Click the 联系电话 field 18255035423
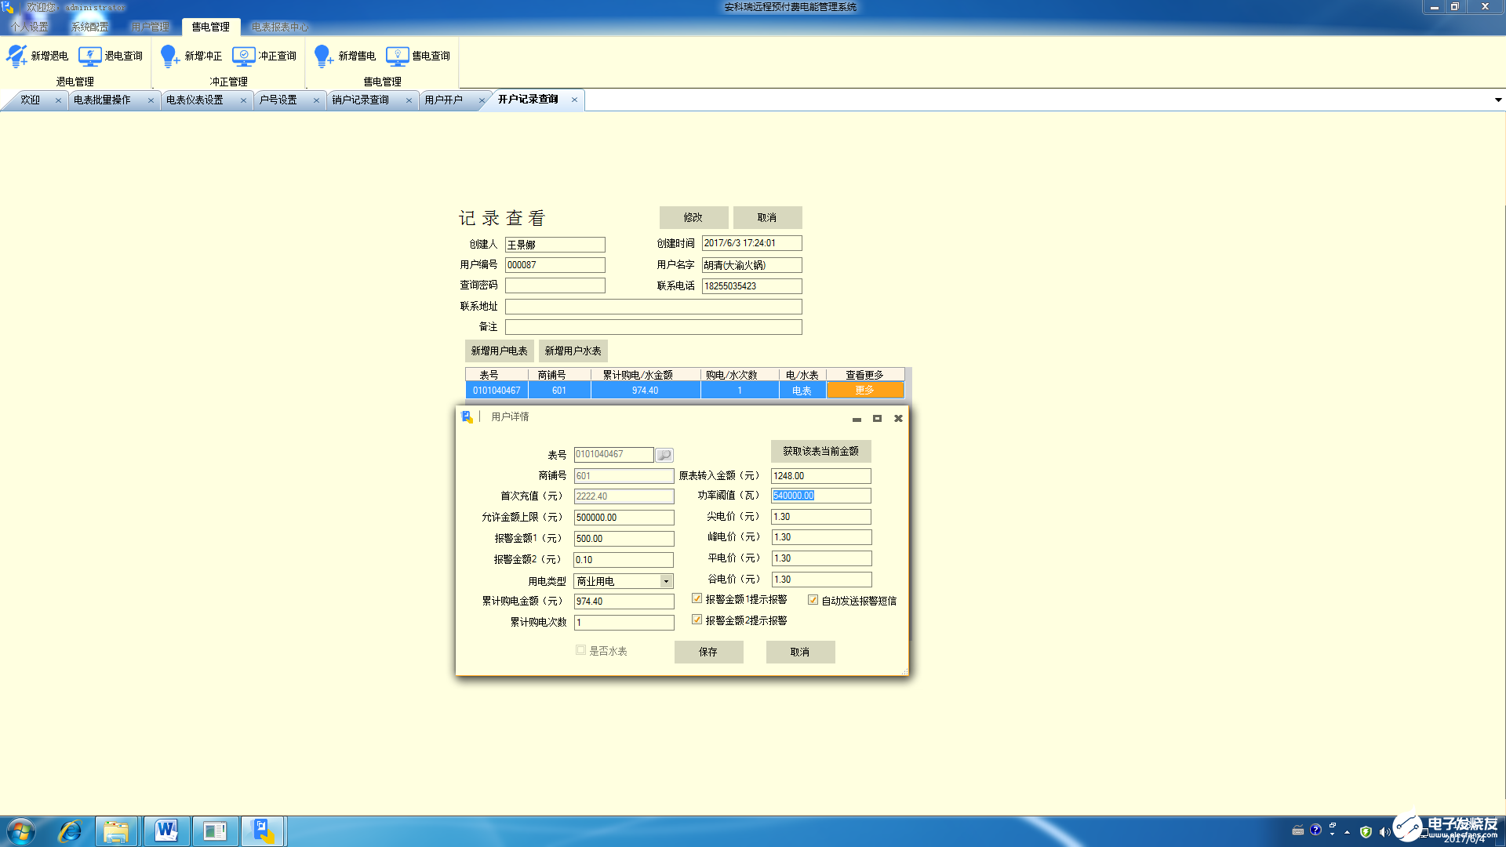The width and height of the screenshot is (1506, 847). 751,286
